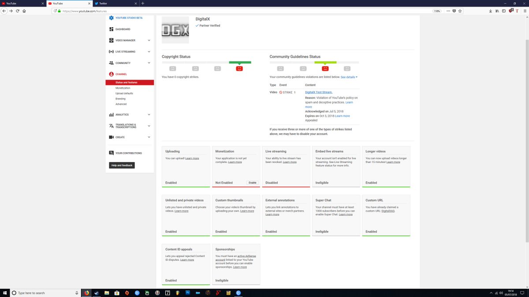Open Firefox from the taskbar

pos(86,293)
